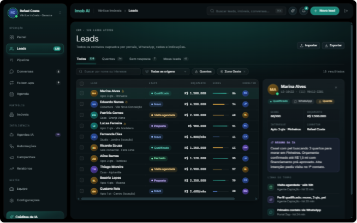
Task: Click right scroll arrow of table
Action: (256, 199)
